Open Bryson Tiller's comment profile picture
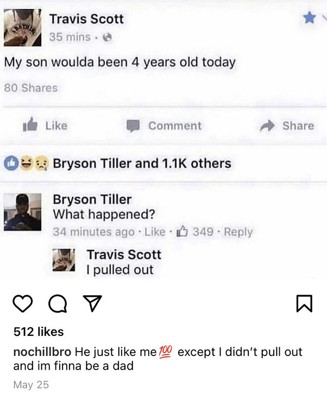Image resolution: width=327 pixels, height=407 pixels. tap(23, 212)
